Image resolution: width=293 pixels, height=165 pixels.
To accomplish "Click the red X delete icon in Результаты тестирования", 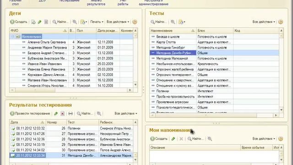I will [x=63, y=114].
